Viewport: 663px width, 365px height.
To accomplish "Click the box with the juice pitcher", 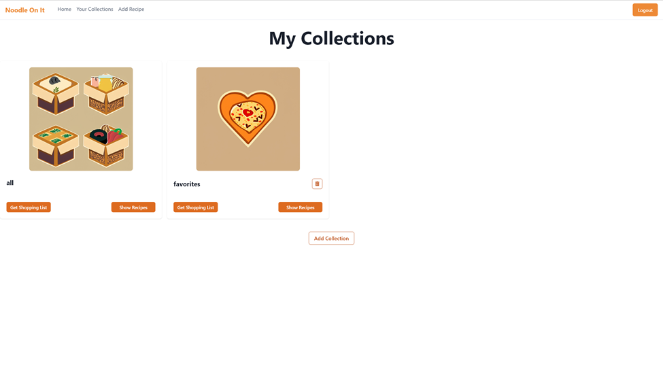I will pos(106,94).
